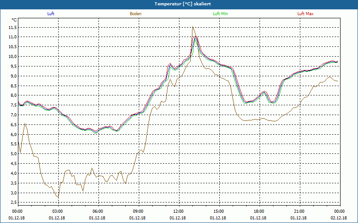
Task: Click the 01.12.18 date beneath 03:00
Action: coord(57,218)
